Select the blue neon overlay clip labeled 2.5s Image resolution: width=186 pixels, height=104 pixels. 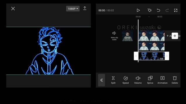(152, 56)
